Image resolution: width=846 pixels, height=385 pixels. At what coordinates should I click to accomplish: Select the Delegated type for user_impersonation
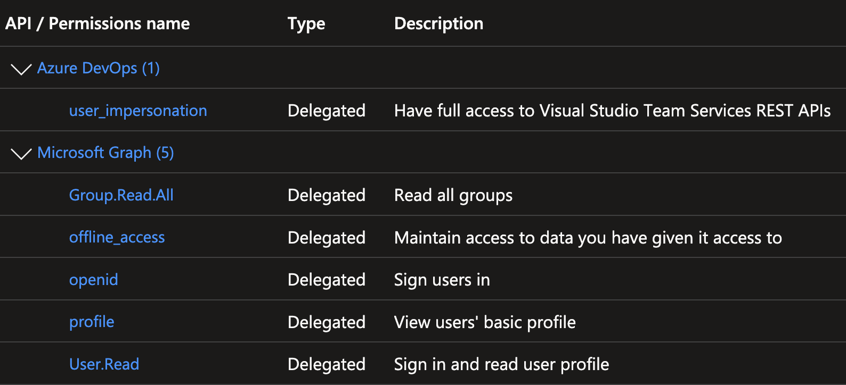(x=326, y=110)
